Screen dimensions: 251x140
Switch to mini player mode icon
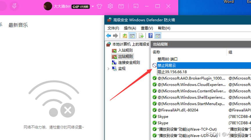click(136, 6)
